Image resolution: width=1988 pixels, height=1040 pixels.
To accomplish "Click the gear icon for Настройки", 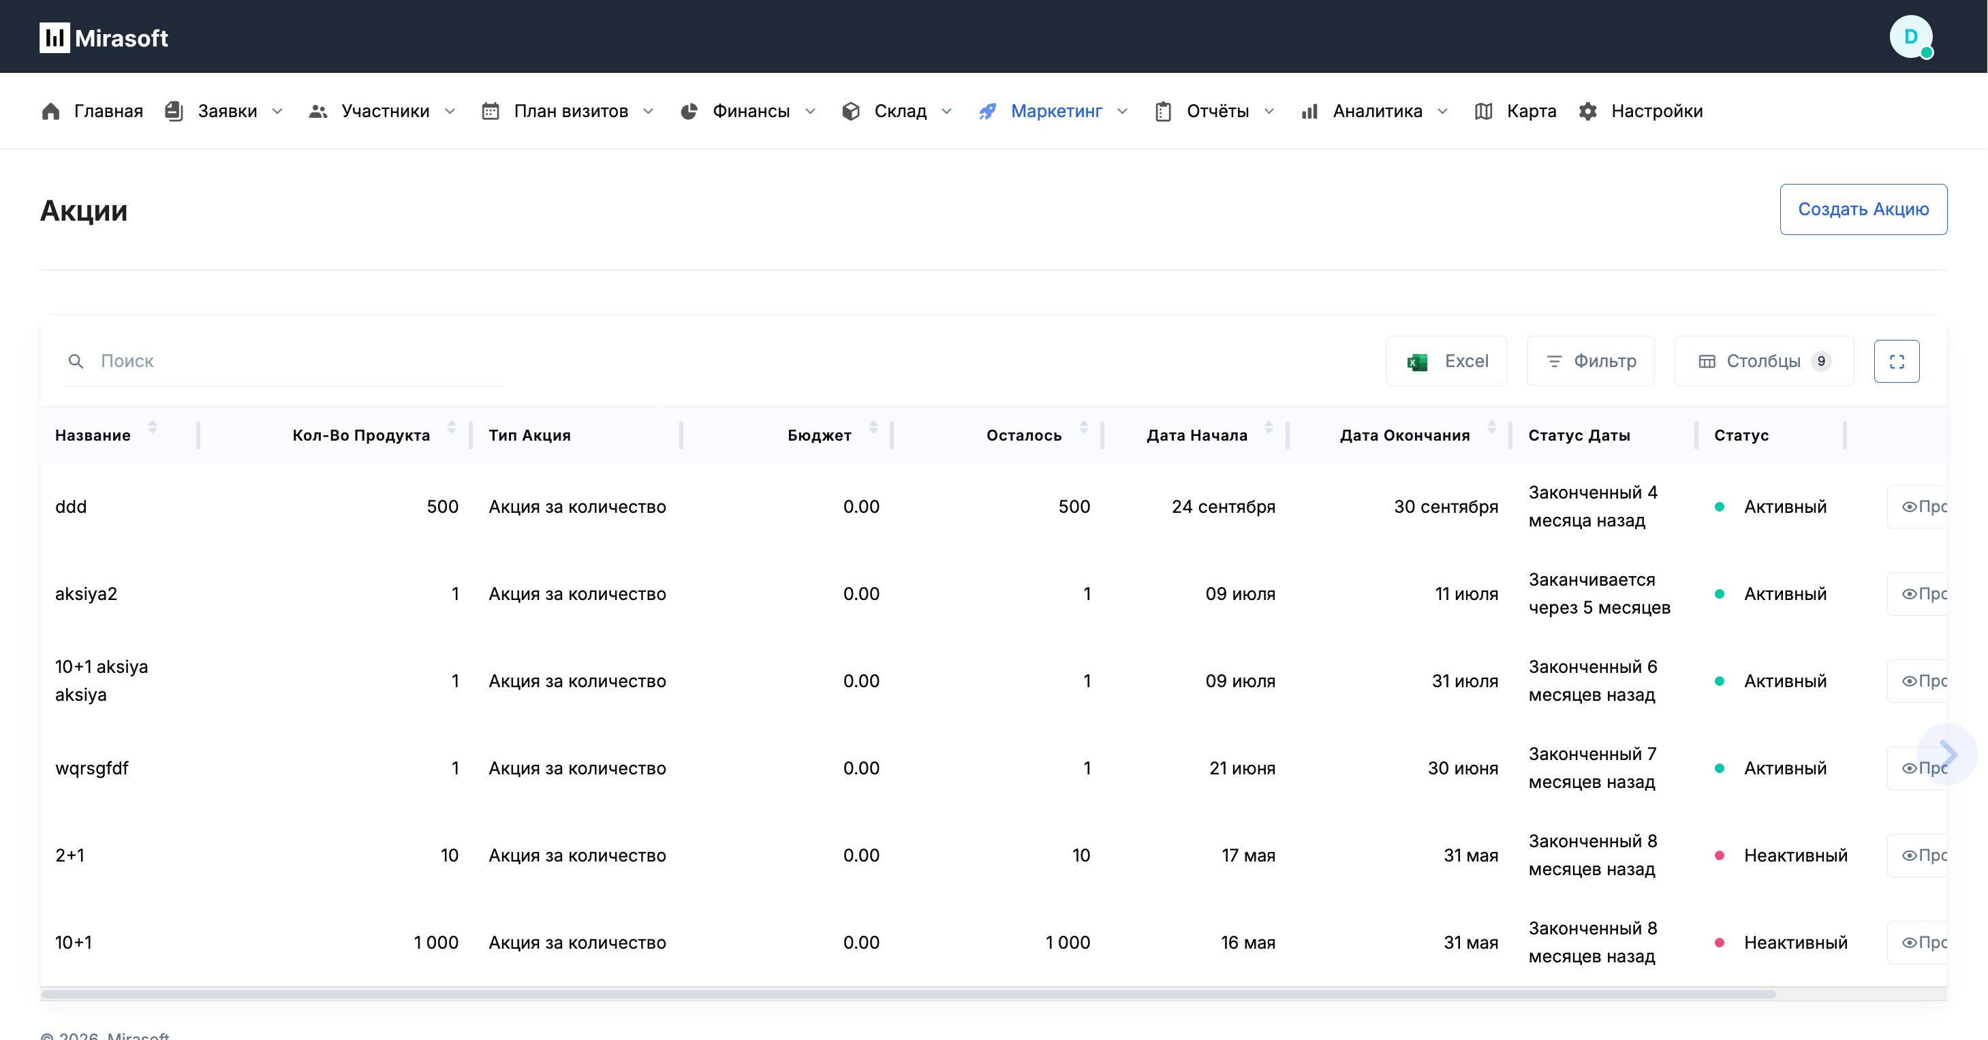I will pos(1587,111).
